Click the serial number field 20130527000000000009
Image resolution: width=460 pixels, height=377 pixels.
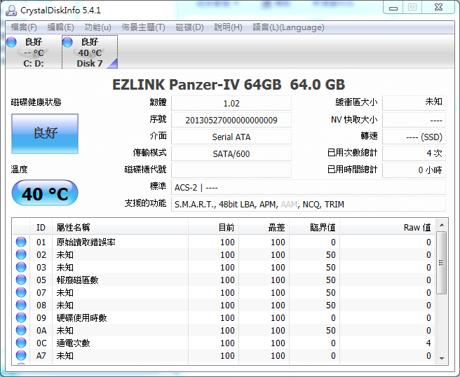point(231,121)
